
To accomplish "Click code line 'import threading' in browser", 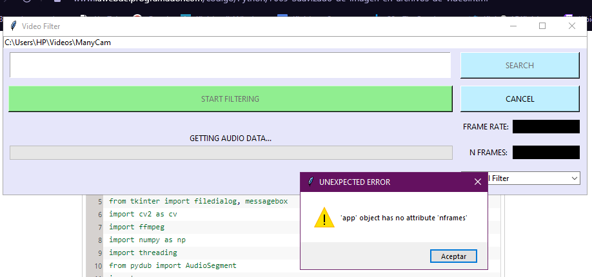I will (x=143, y=253).
